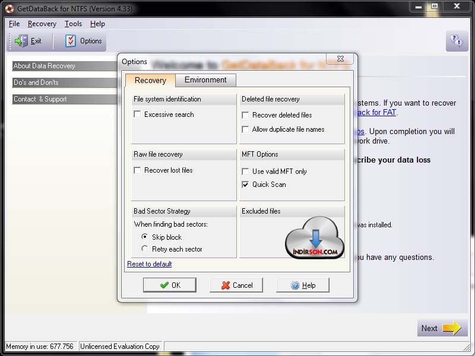This screenshot has width=475, height=356.
Task: Click the yellow Next arrow button
Action: (x=442, y=328)
